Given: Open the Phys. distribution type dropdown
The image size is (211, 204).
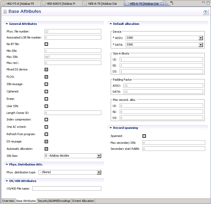Looking at the screenshot, I should (99, 172).
